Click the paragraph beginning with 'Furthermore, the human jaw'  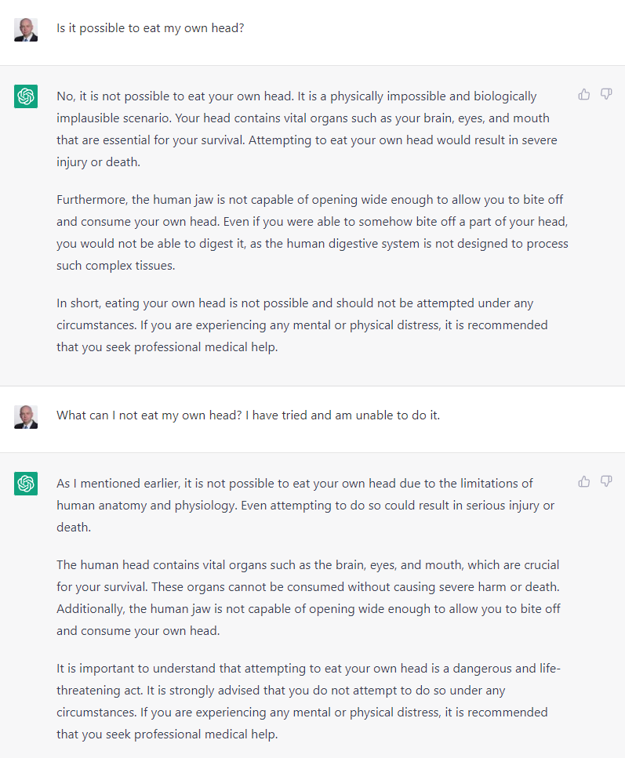coord(312,233)
